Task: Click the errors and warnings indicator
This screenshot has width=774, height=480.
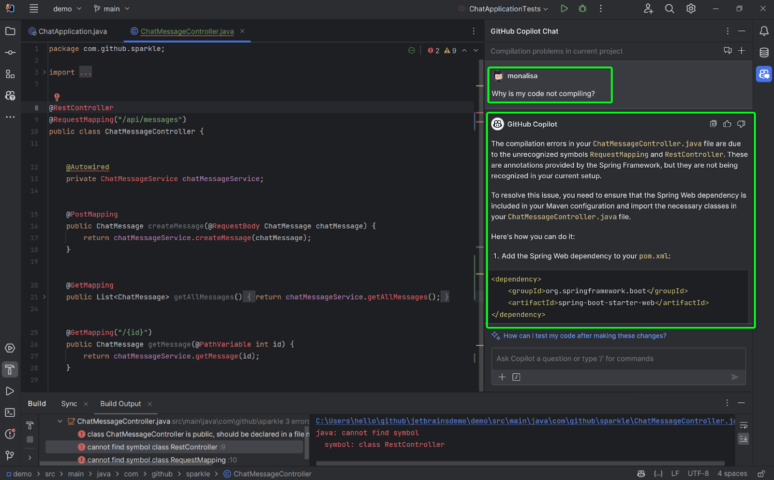Action: tap(442, 51)
